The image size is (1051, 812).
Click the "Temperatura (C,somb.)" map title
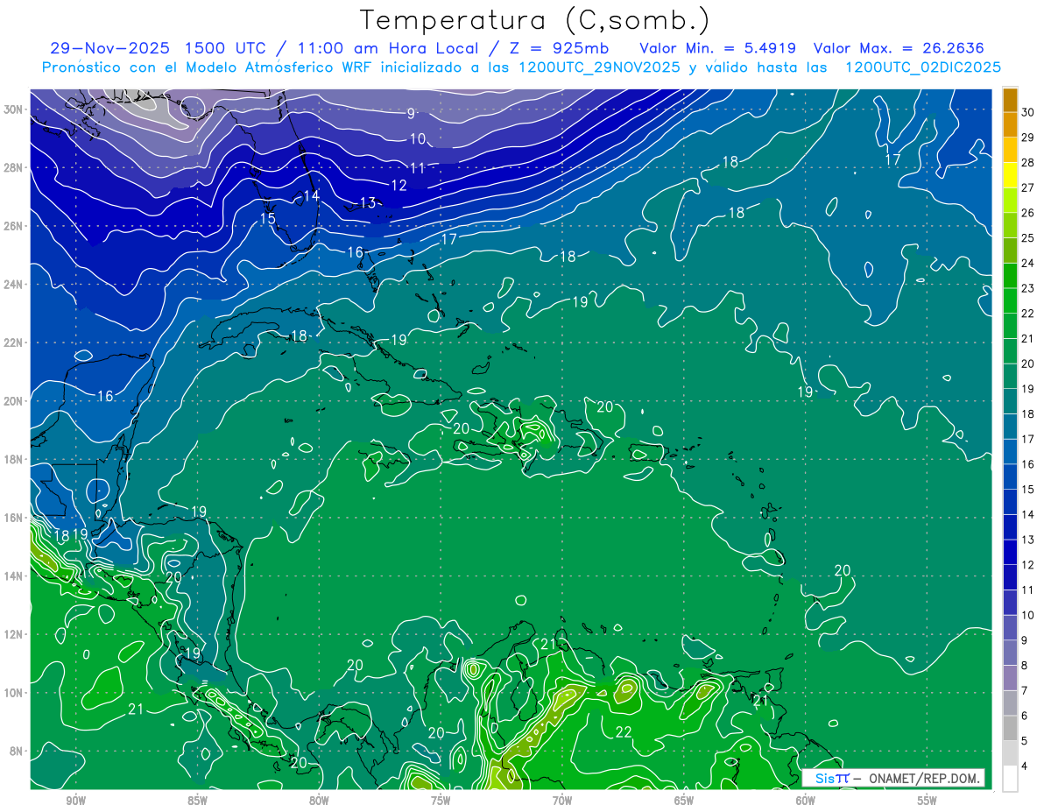click(x=534, y=20)
